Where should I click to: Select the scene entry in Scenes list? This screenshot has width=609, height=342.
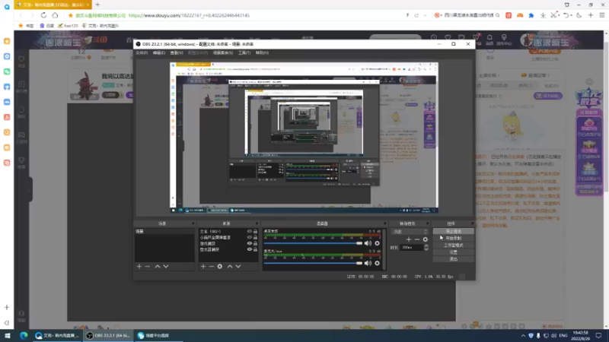pyautogui.click(x=164, y=232)
